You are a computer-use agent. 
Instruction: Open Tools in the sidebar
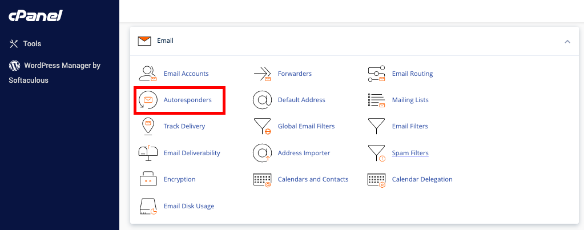click(x=32, y=43)
